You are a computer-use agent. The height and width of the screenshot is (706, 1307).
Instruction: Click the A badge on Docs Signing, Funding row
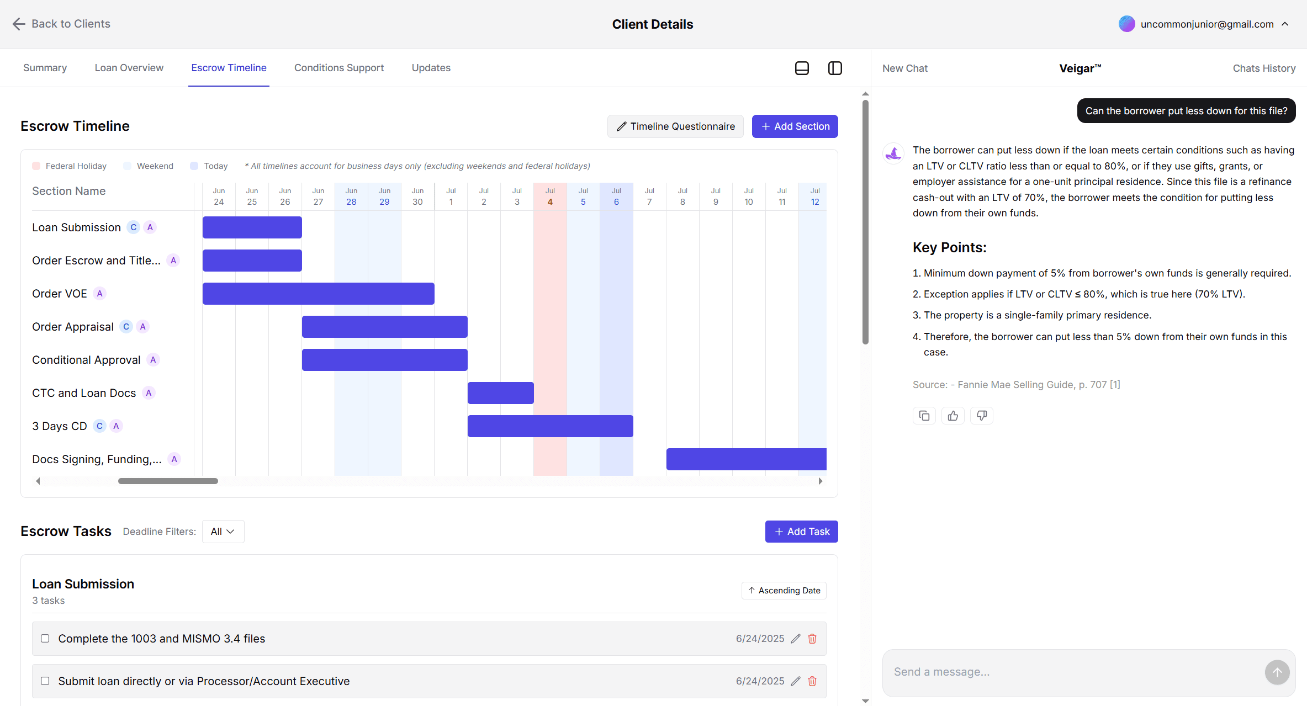(174, 459)
